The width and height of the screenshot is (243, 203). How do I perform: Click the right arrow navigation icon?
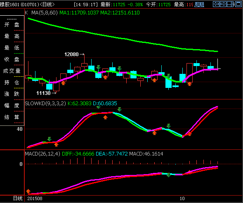tap(223, 4)
